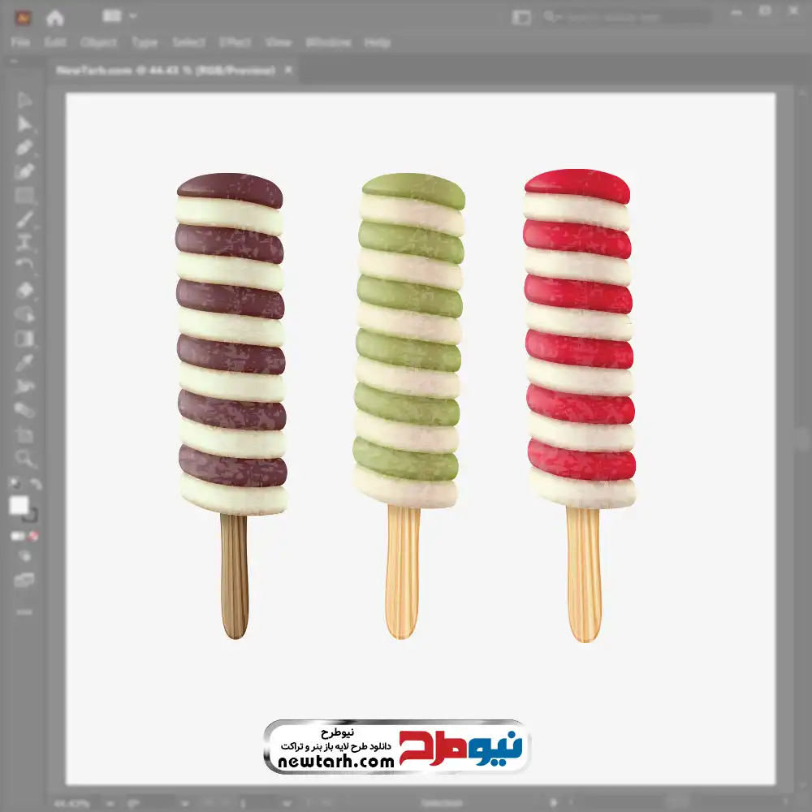Select the Zoom magnifier tool
This screenshot has width=812, height=812.
[24, 458]
